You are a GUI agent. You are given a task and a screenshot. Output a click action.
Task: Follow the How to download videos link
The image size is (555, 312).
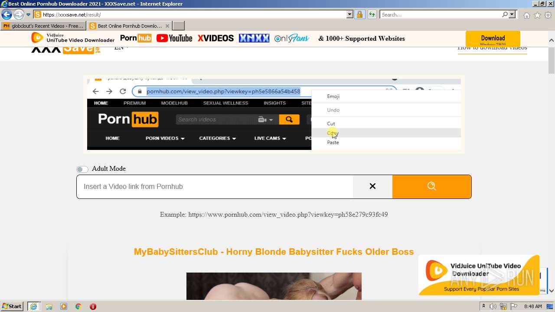coord(492,48)
